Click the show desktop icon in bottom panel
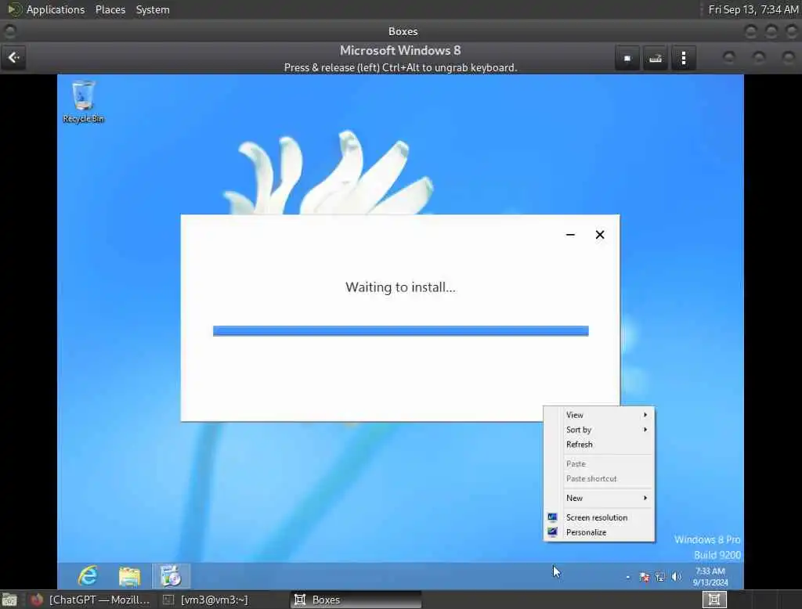 [x=9, y=600]
